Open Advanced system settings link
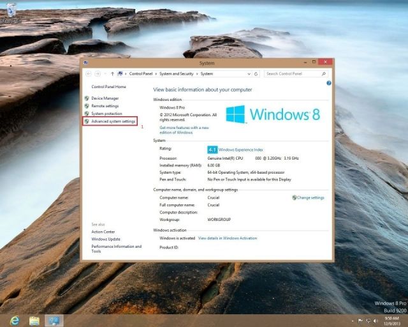Screen dimensions: 408x327 113,121
